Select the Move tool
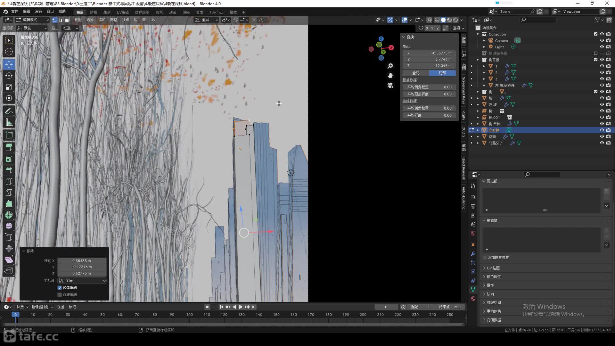This screenshot has height=346, width=615. pos(9,64)
